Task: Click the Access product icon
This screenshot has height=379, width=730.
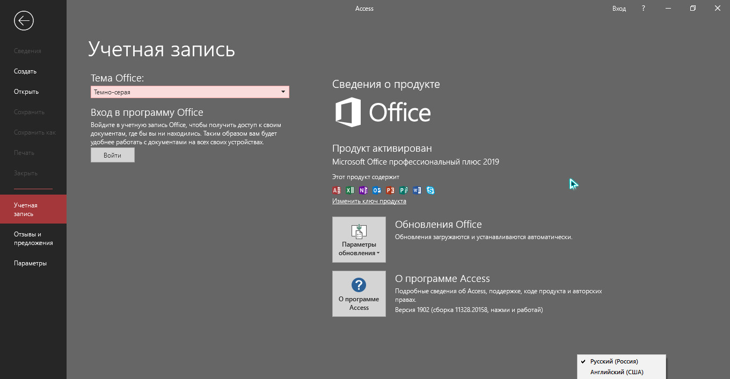Action: 337,190
